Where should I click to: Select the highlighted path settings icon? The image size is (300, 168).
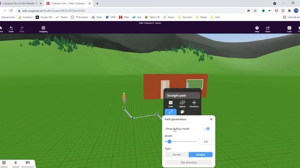coord(171,112)
